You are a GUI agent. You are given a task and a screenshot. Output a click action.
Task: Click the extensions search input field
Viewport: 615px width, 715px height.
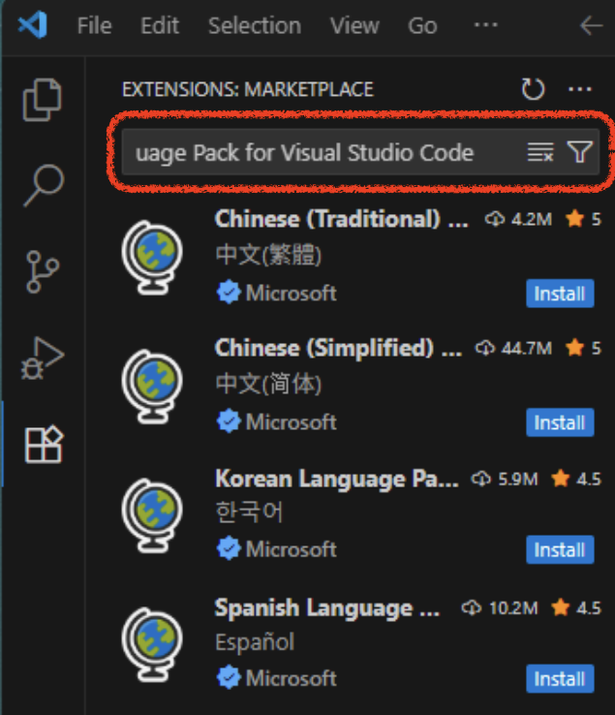pyautogui.click(x=320, y=152)
